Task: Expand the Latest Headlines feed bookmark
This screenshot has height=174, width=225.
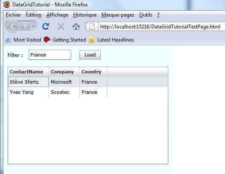Action: [111, 40]
